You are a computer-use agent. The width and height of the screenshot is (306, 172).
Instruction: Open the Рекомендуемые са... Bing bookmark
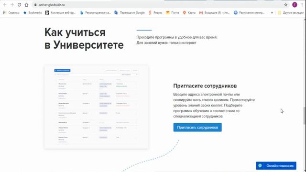[96, 12]
